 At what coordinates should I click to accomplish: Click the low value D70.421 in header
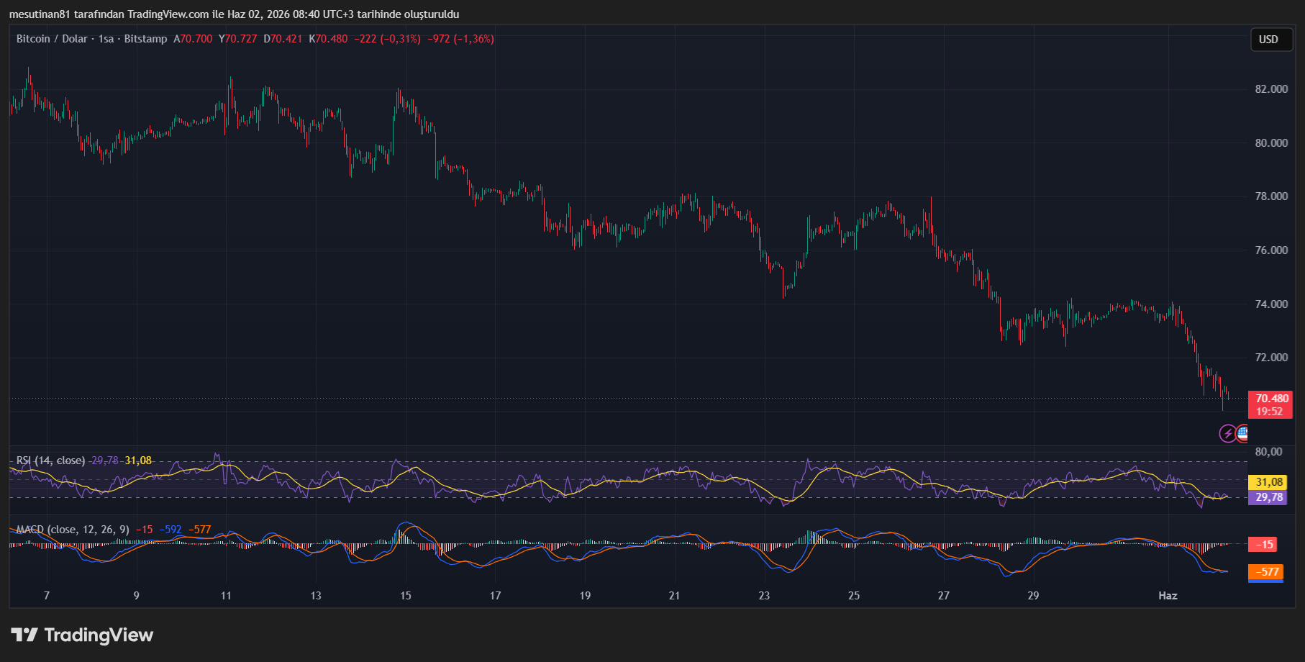pyautogui.click(x=283, y=39)
